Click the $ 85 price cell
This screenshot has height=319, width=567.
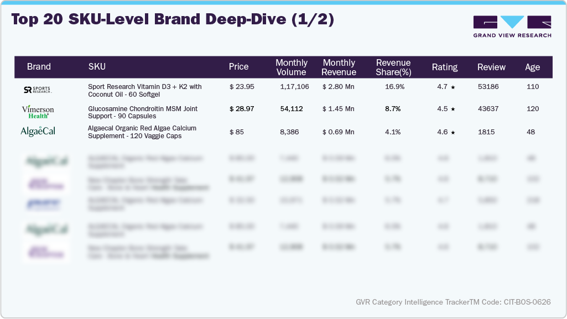click(x=237, y=132)
